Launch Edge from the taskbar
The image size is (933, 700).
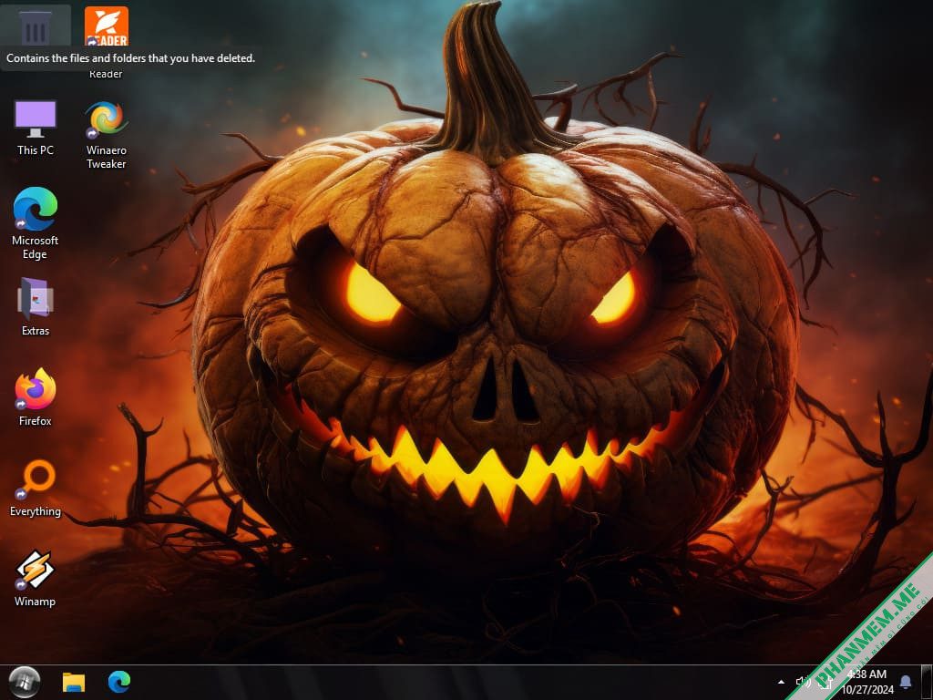119,682
